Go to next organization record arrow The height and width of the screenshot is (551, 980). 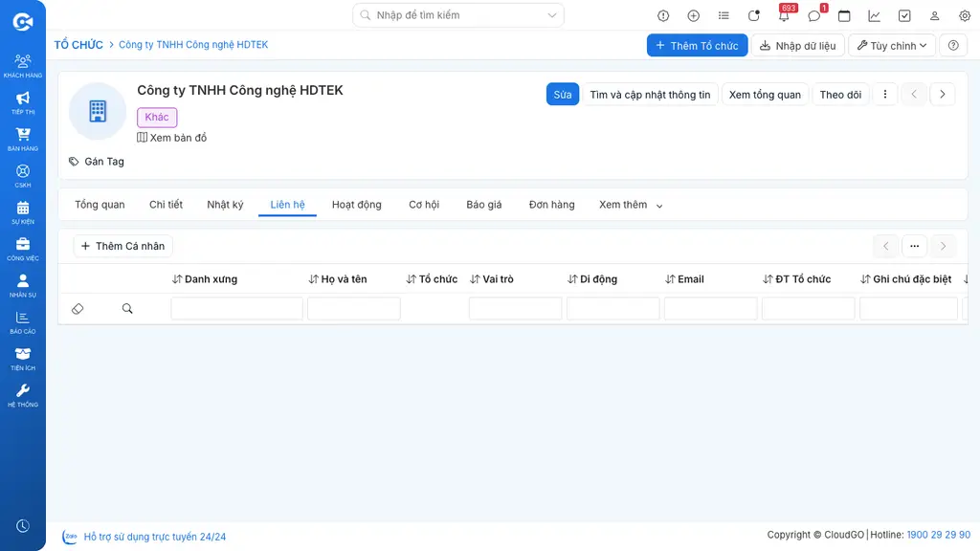click(x=943, y=95)
